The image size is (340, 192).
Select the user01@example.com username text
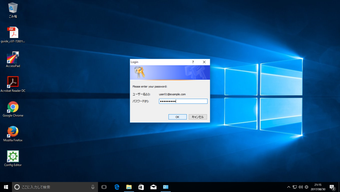(x=172, y=94)
